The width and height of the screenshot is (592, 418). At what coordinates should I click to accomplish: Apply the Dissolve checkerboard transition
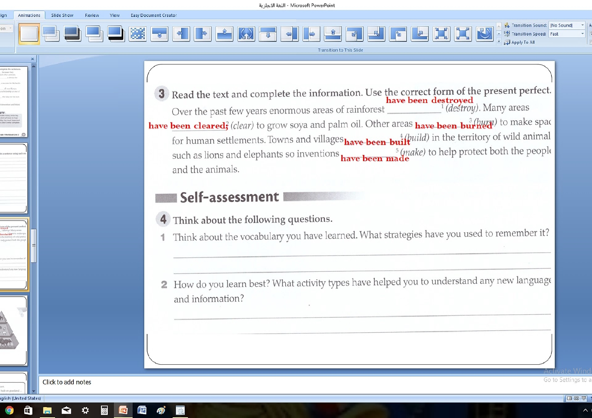[x=137, y=34]
